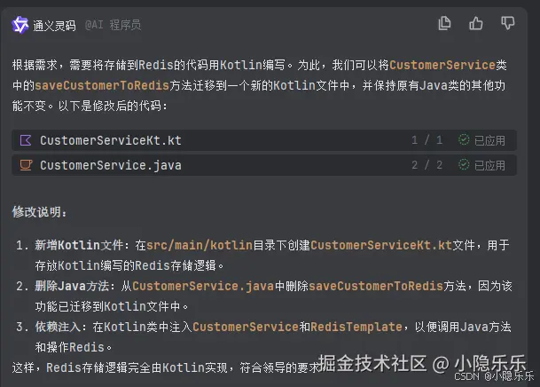
Task: Dislike the answer with thumbs-down icon
Action: coord(507,23)
